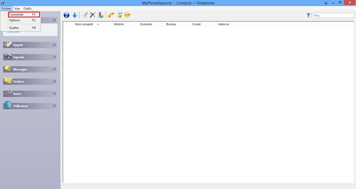
Task: Sort by Nom complet column header
Action: (x=84, y=24)
